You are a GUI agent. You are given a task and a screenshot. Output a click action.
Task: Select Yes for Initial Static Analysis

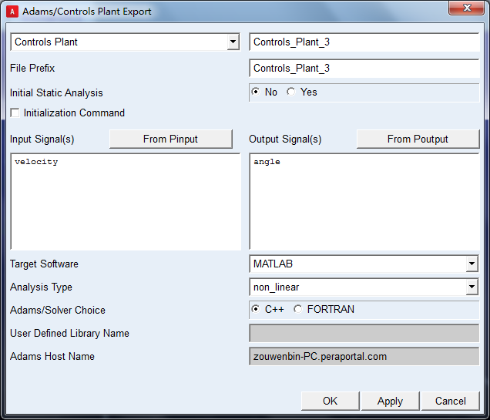290,92
